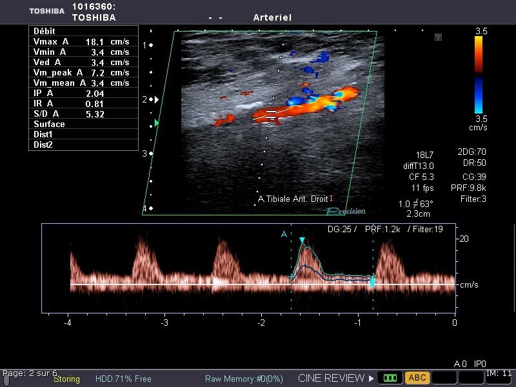The width and height of the screenshot is (516, 387).
Task: Click the Filter:3 color parameter
Action: pyautogui.click(x=473, y=199)
